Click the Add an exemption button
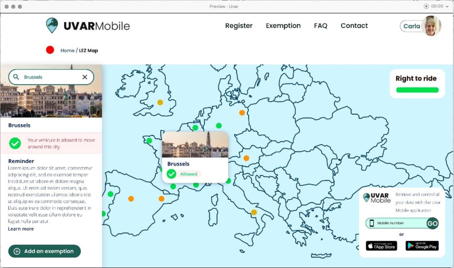This screenshot has height=268, width=454. click(45, 251)
